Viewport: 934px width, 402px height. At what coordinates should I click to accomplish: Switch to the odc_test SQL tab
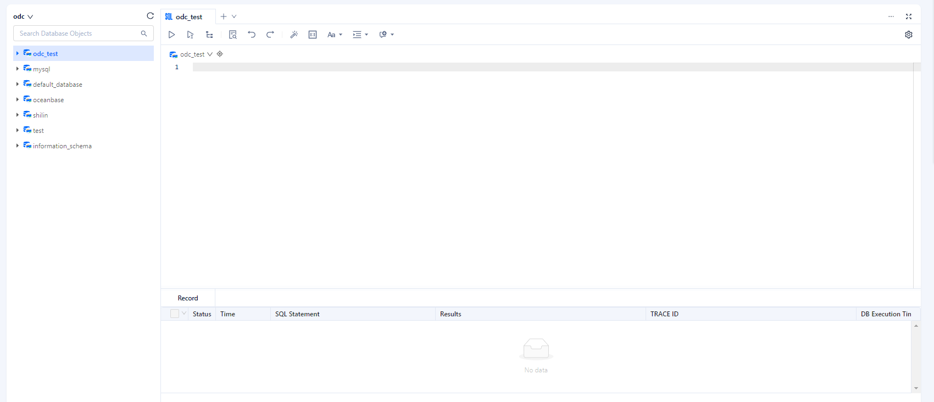pos(188,16)
